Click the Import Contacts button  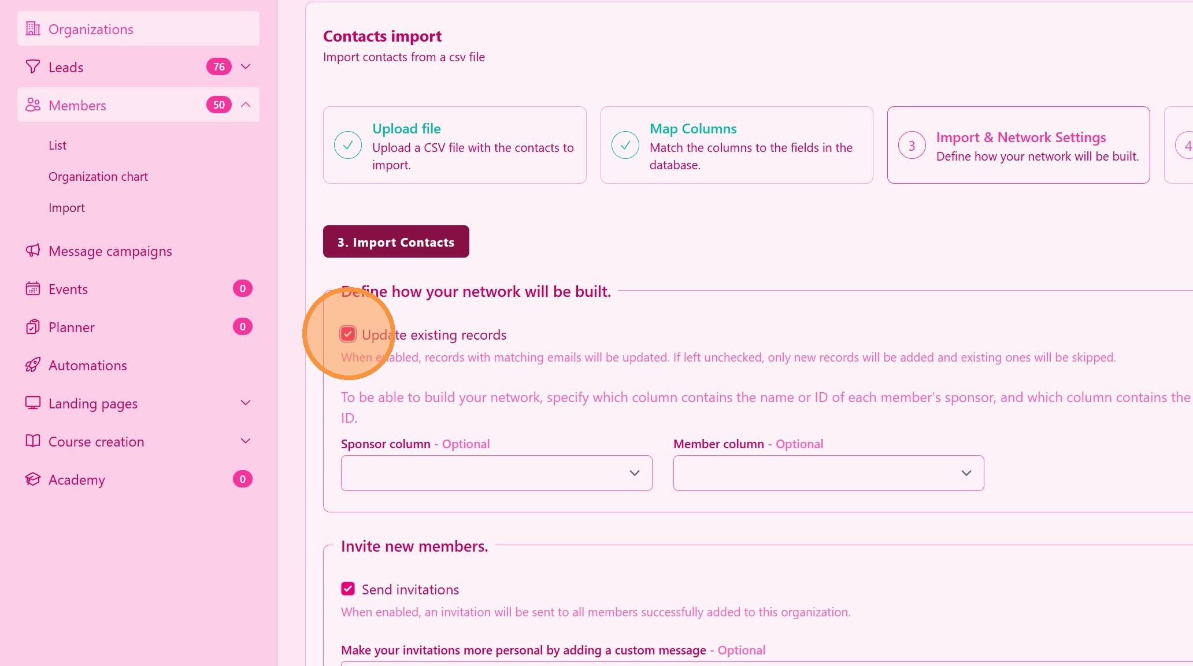[396, 242]
